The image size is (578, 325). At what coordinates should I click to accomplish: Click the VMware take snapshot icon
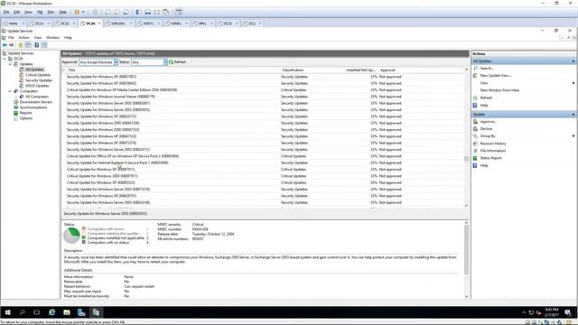[x=107, y=12]
